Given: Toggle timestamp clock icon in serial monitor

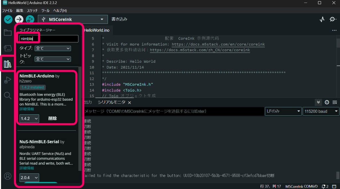Looking at the screenshot, I should point(327,102).
